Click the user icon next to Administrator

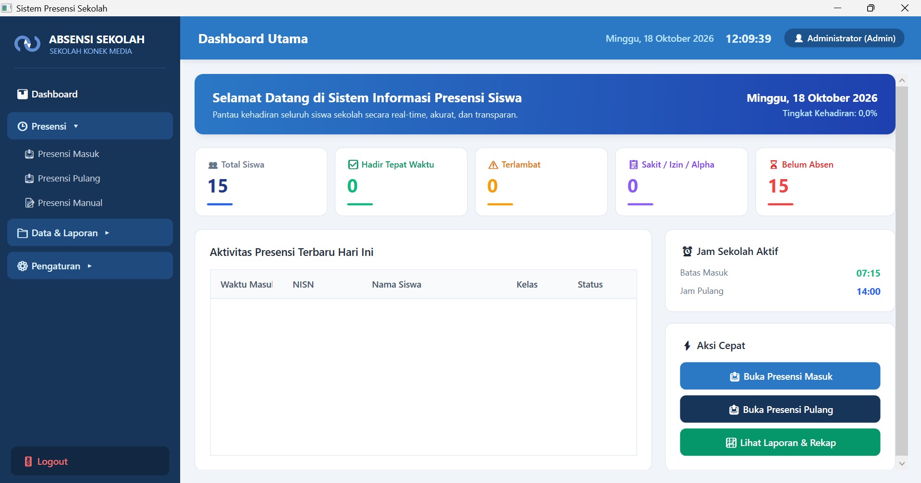click(x=798, y=38)
